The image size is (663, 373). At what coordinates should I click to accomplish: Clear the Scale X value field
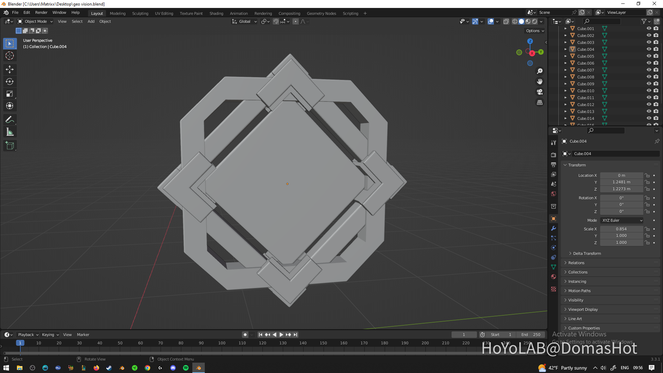click(x=622, y=229)
